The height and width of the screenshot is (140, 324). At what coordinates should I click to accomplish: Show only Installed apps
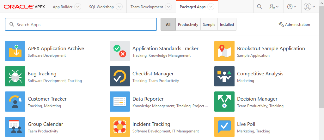(x=227, y=24)
